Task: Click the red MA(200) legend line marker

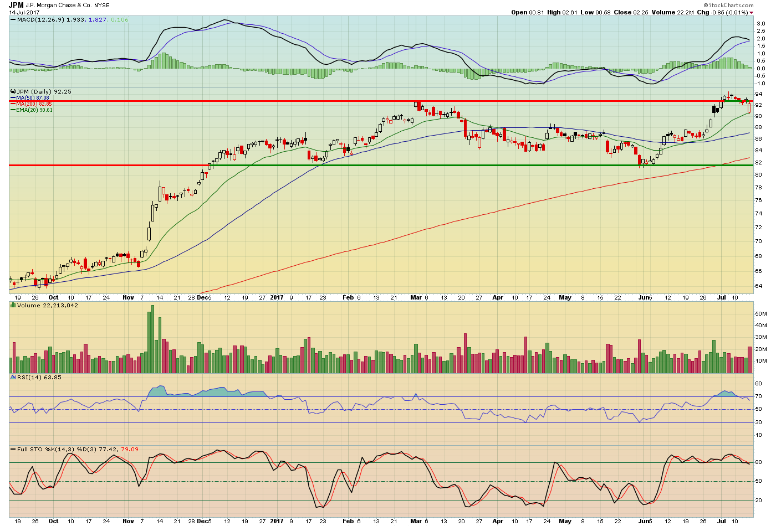Action: point(13,104)
